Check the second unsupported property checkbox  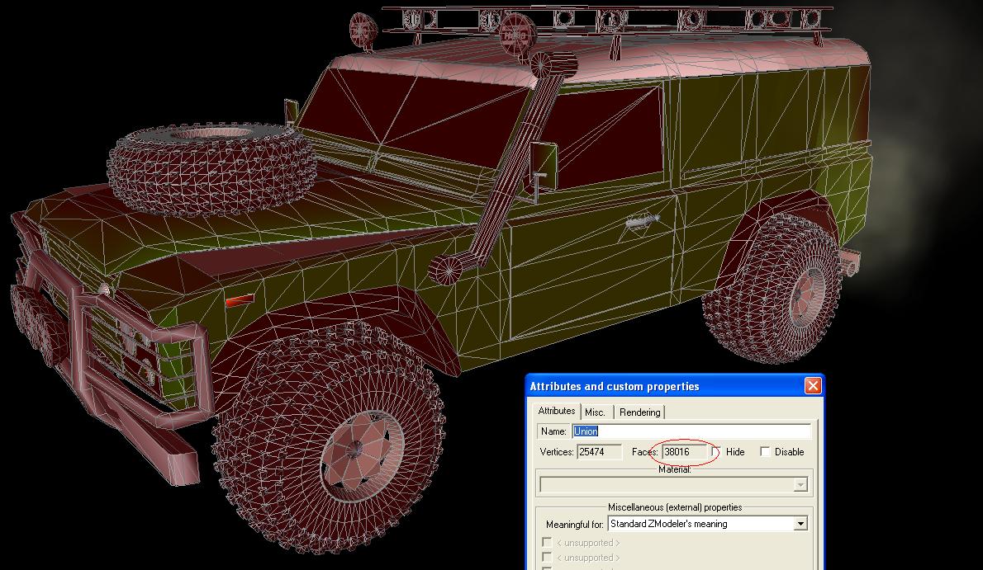click(547, 558)
